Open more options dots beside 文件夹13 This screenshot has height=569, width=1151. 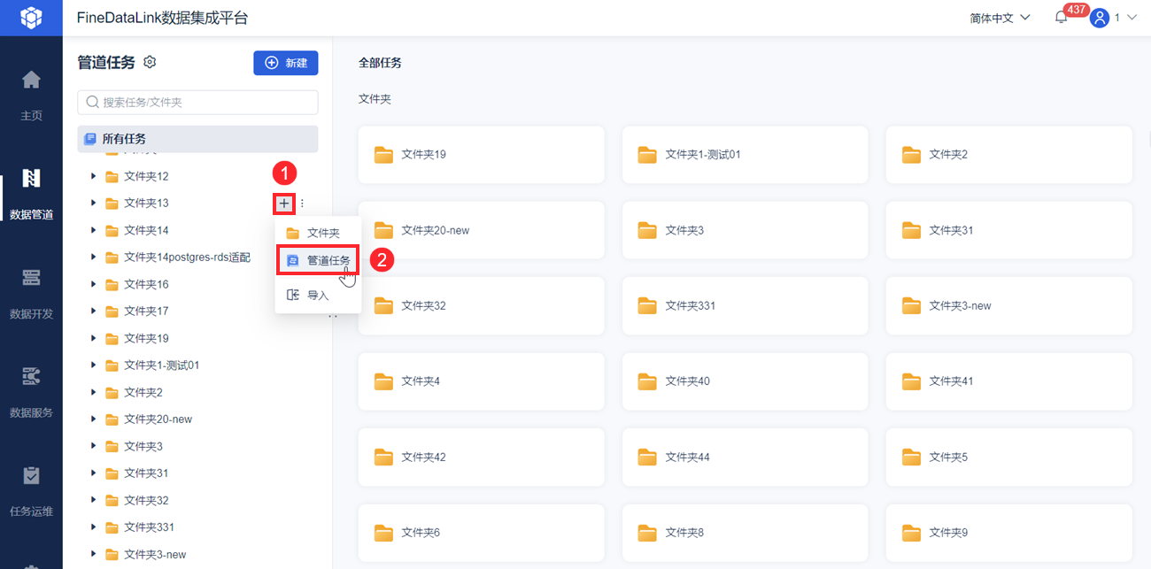302,204
